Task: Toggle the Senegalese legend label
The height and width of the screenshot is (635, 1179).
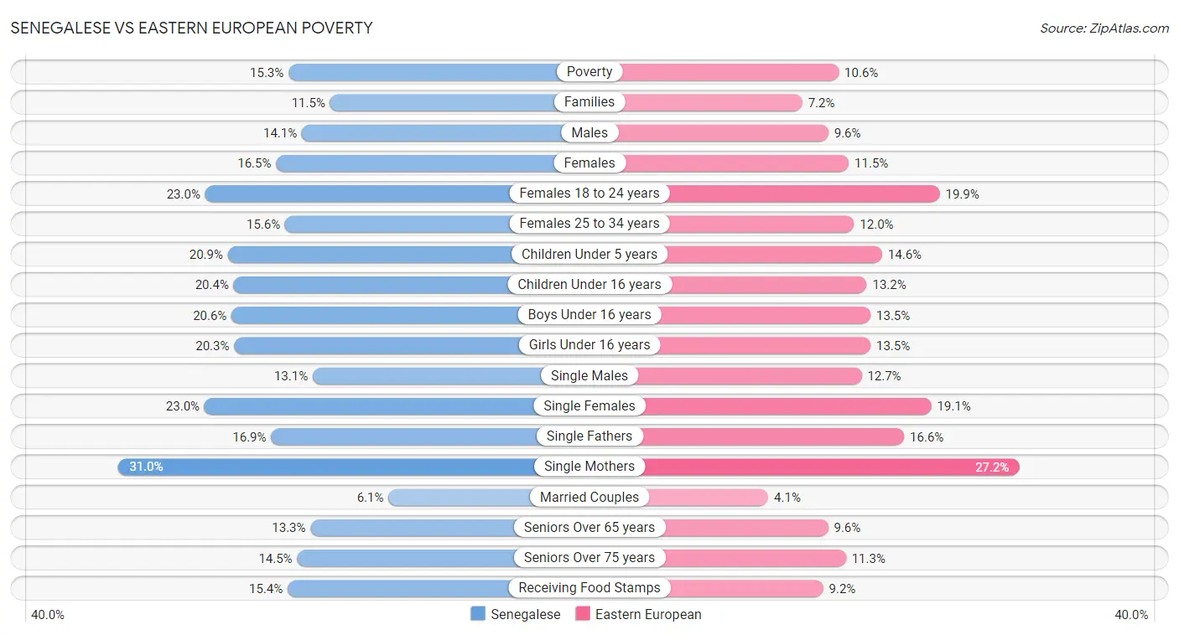Action: point(526,614)
